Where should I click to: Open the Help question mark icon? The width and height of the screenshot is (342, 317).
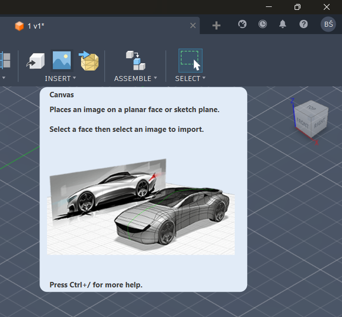point(303,24)
